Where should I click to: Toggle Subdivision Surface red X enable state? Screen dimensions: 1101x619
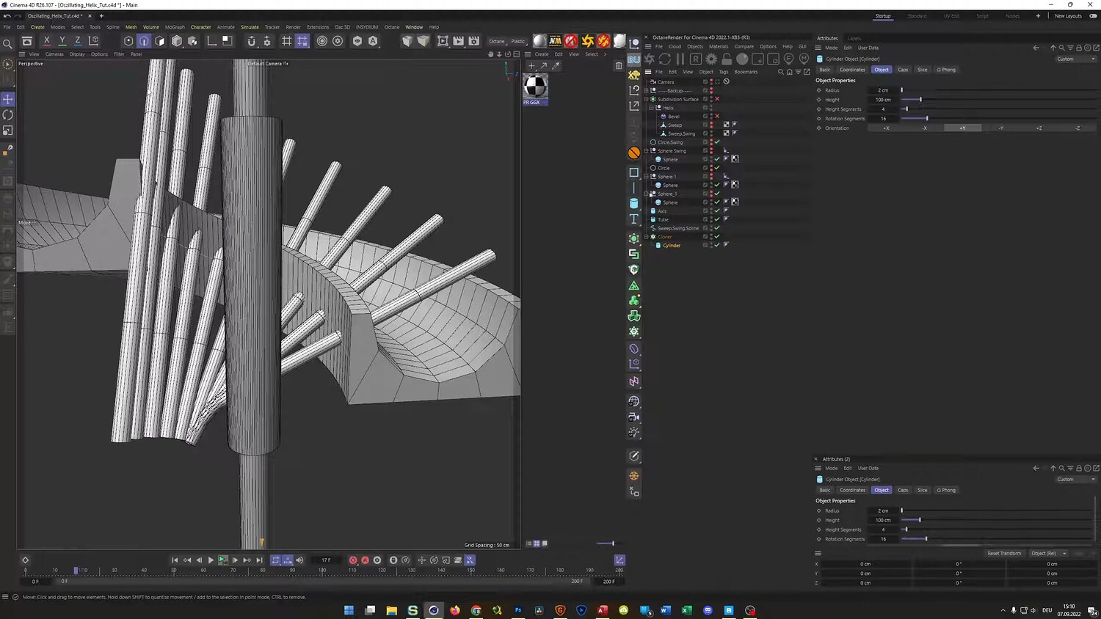click(x=717, y=99)
